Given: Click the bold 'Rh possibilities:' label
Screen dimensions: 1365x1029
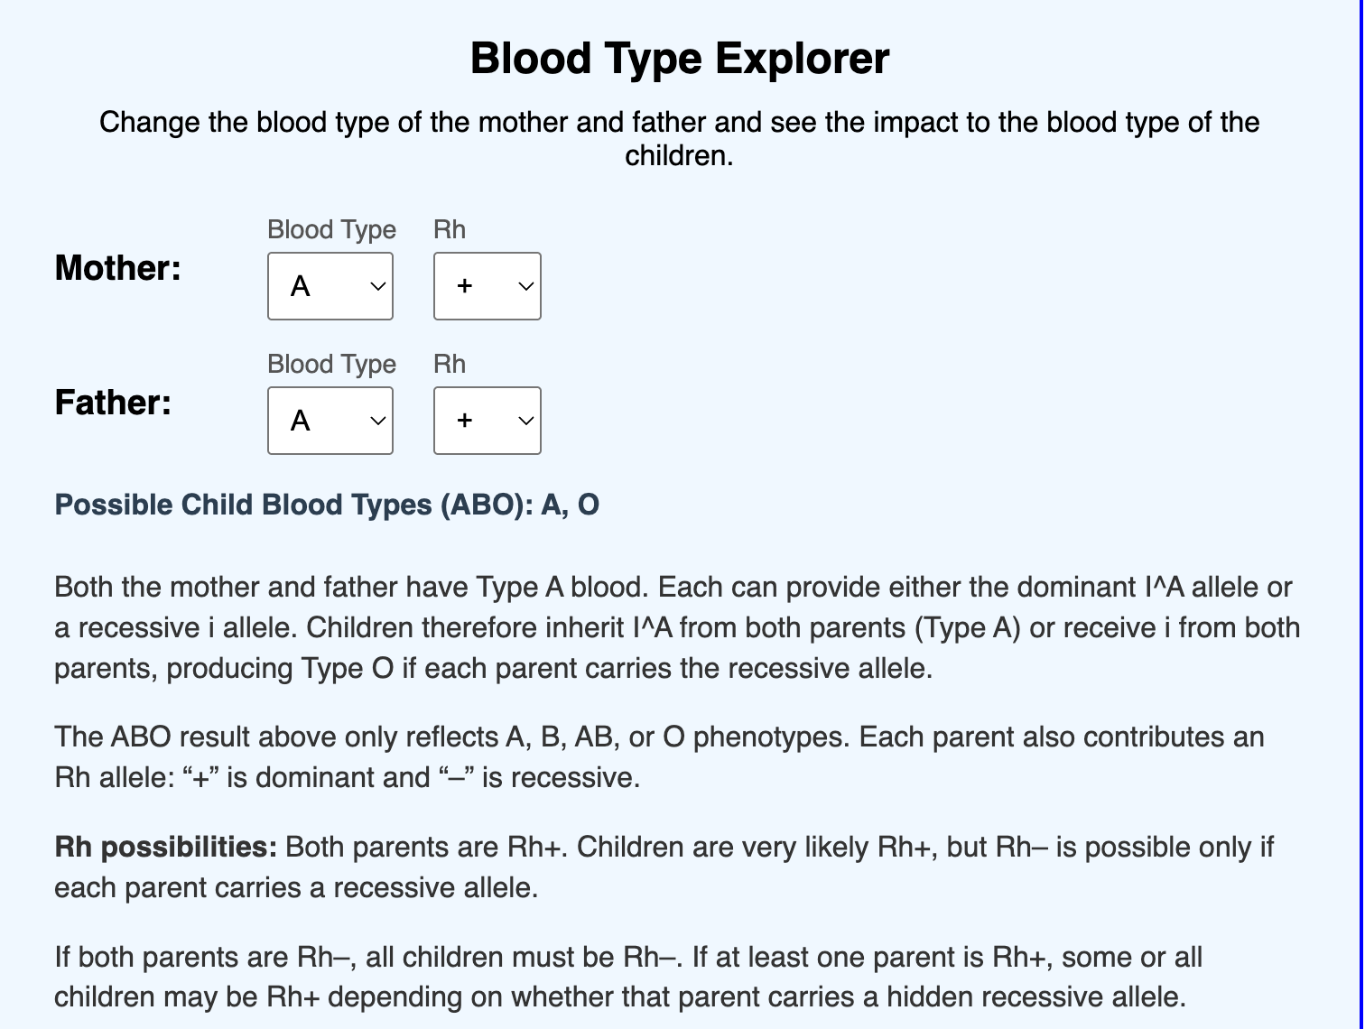Looking at the screenshot, I should [x=166, y=847].
